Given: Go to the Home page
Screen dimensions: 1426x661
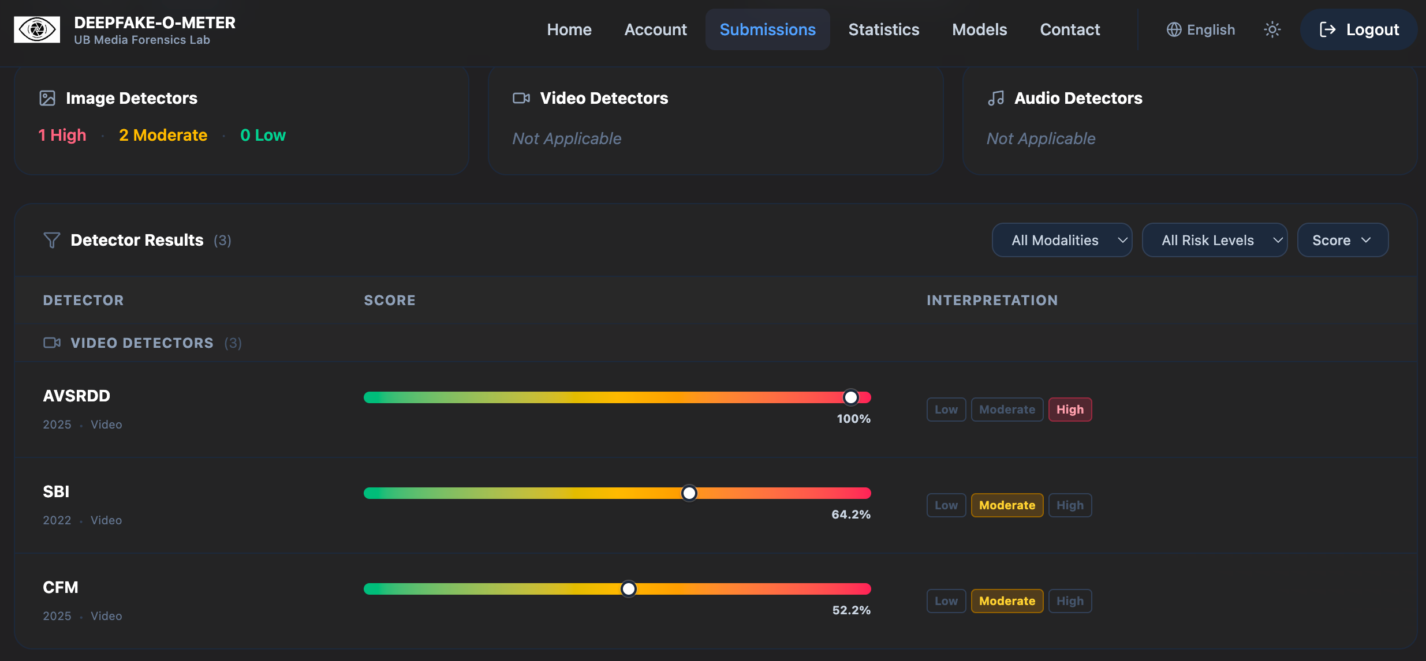Looking at the screenshot, I should pyautogui.click(x=569, y=29).
